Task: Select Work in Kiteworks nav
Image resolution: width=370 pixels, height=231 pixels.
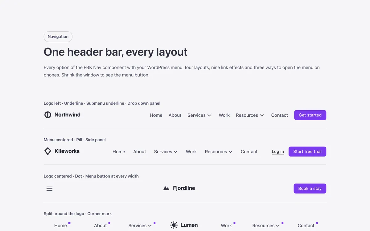Action: click(191, 152)
